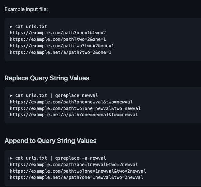
Task: Click URL ending with path?one=1&two=2
Action: pos(58,33)
